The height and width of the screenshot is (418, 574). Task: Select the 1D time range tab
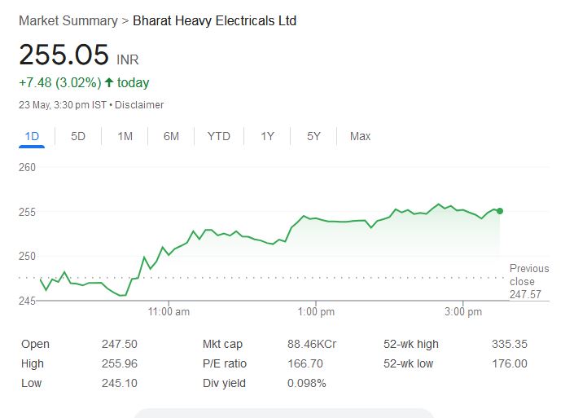pos(32,136)
